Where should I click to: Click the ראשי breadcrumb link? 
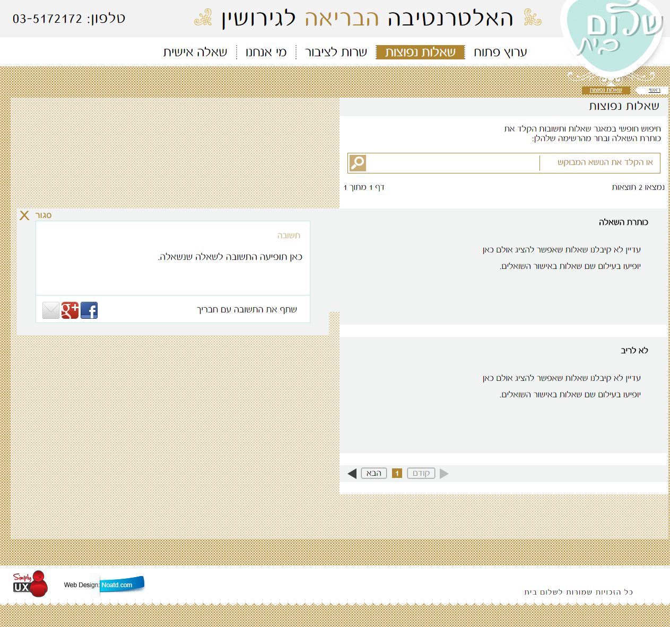coord(655,90)
